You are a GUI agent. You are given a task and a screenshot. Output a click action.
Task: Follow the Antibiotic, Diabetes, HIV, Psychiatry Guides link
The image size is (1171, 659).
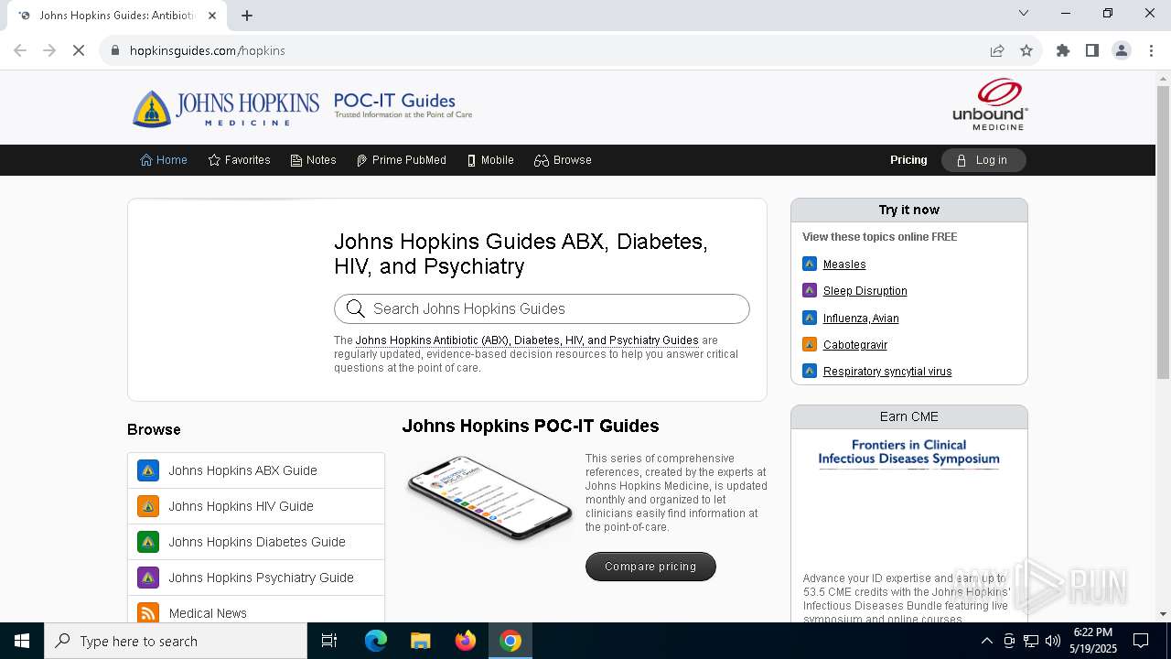tap(527, 340)
